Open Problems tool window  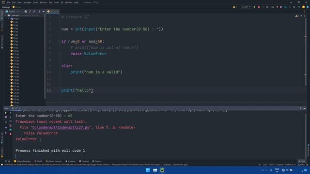pyautogui.click(x=71, y=161)
